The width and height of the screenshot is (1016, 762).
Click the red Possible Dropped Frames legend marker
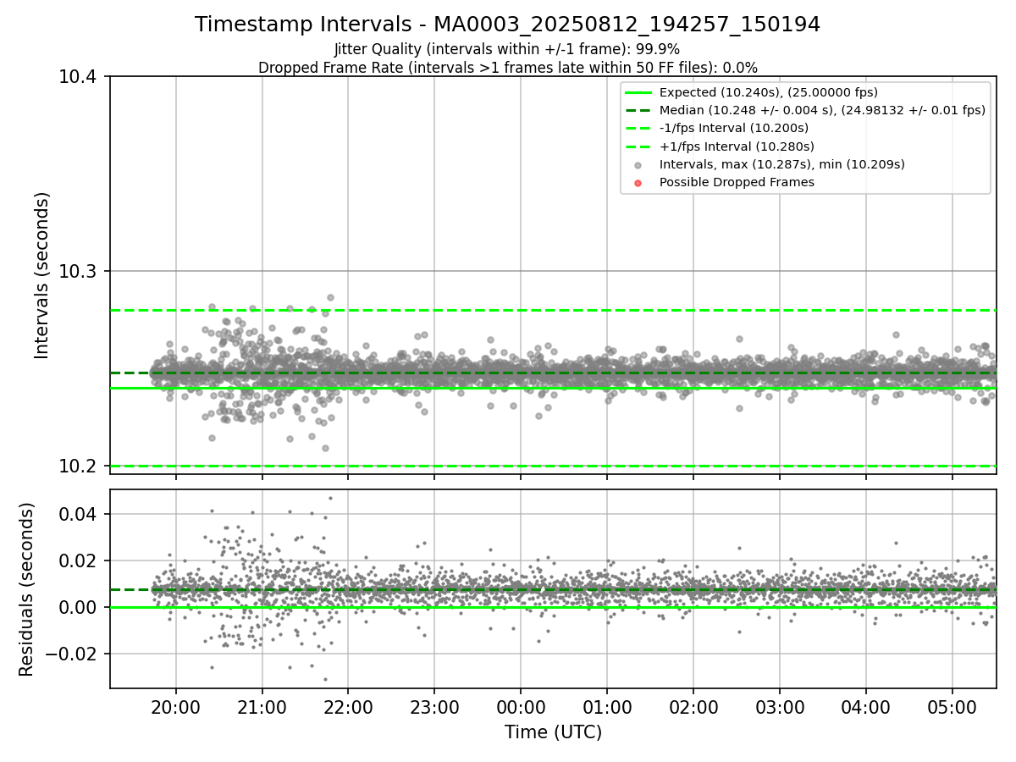click(638, 183)
